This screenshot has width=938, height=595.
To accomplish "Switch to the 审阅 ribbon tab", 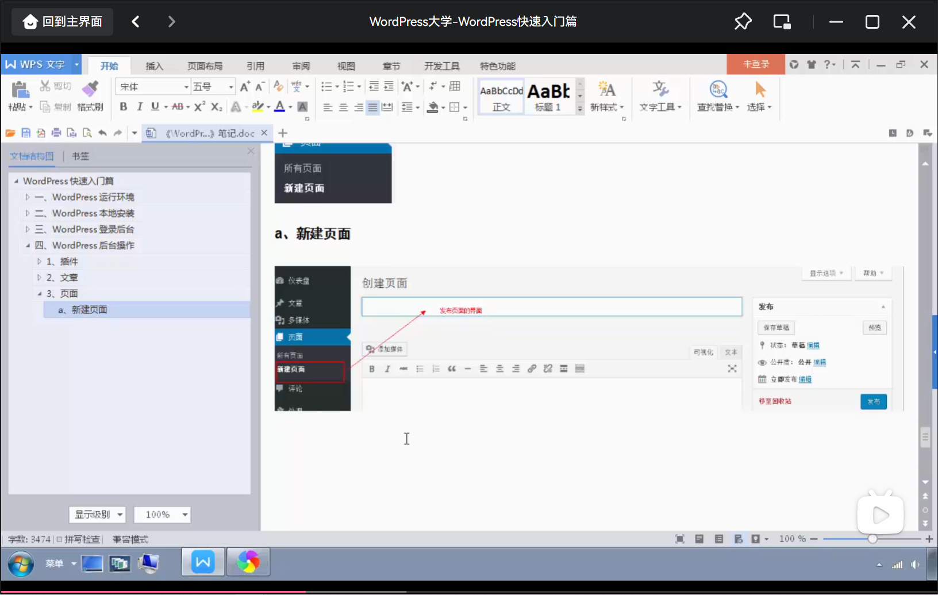I will point(301,66).
